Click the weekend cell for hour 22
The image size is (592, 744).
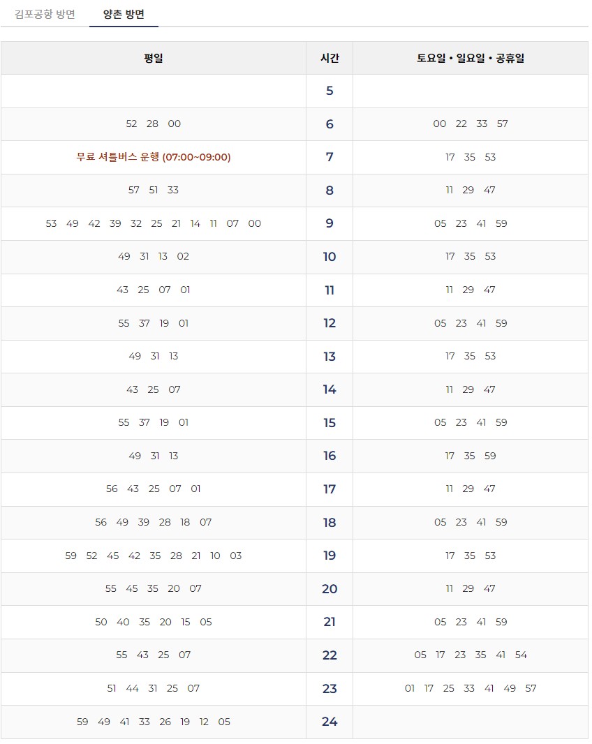(x=471, y=655)
